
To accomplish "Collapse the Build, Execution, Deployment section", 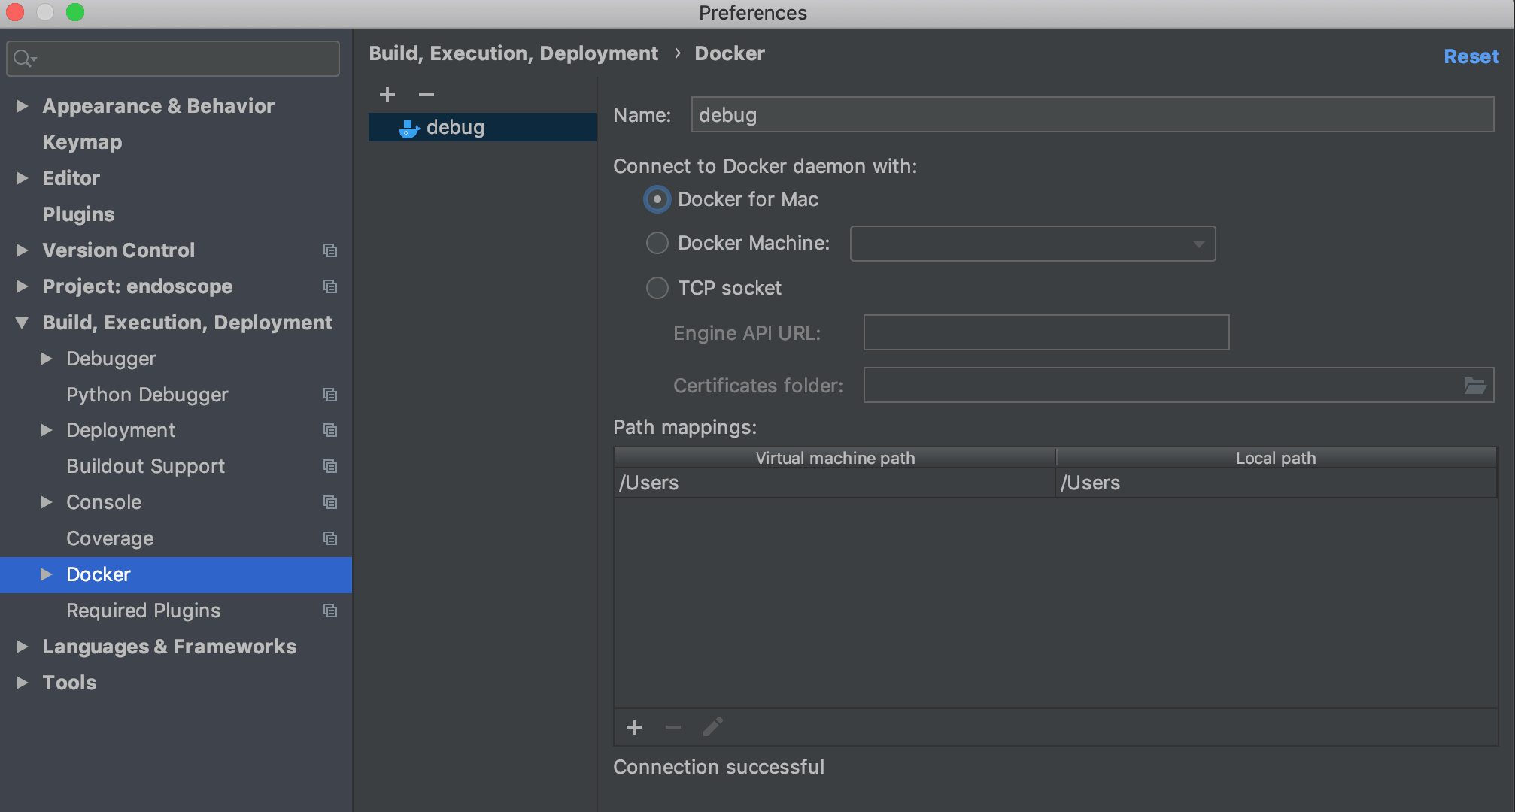I will click(x=22, y=323).
